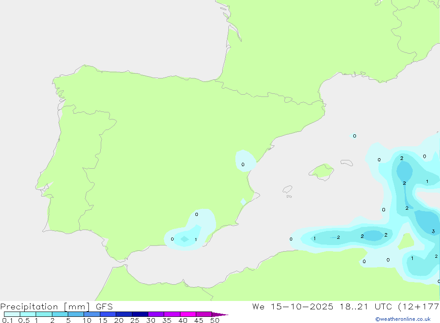Click the 'UTC' label in the footer

pos(384,306)
